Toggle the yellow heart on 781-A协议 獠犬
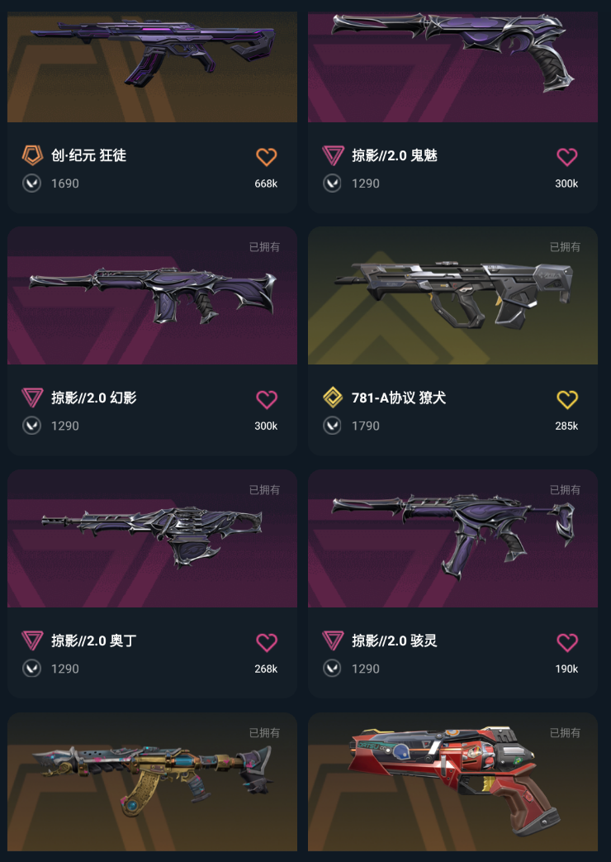This screenshot has width=611, height=862. point(567,399)
